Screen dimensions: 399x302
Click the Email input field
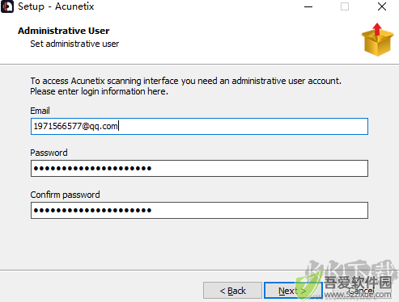coord(199,126)
